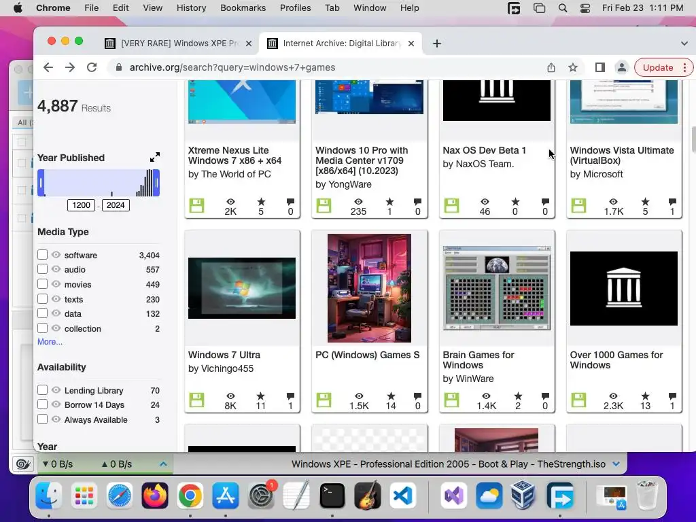Expand the transfer speed panel chevron
Screen dimensions: 696x522
163,464
